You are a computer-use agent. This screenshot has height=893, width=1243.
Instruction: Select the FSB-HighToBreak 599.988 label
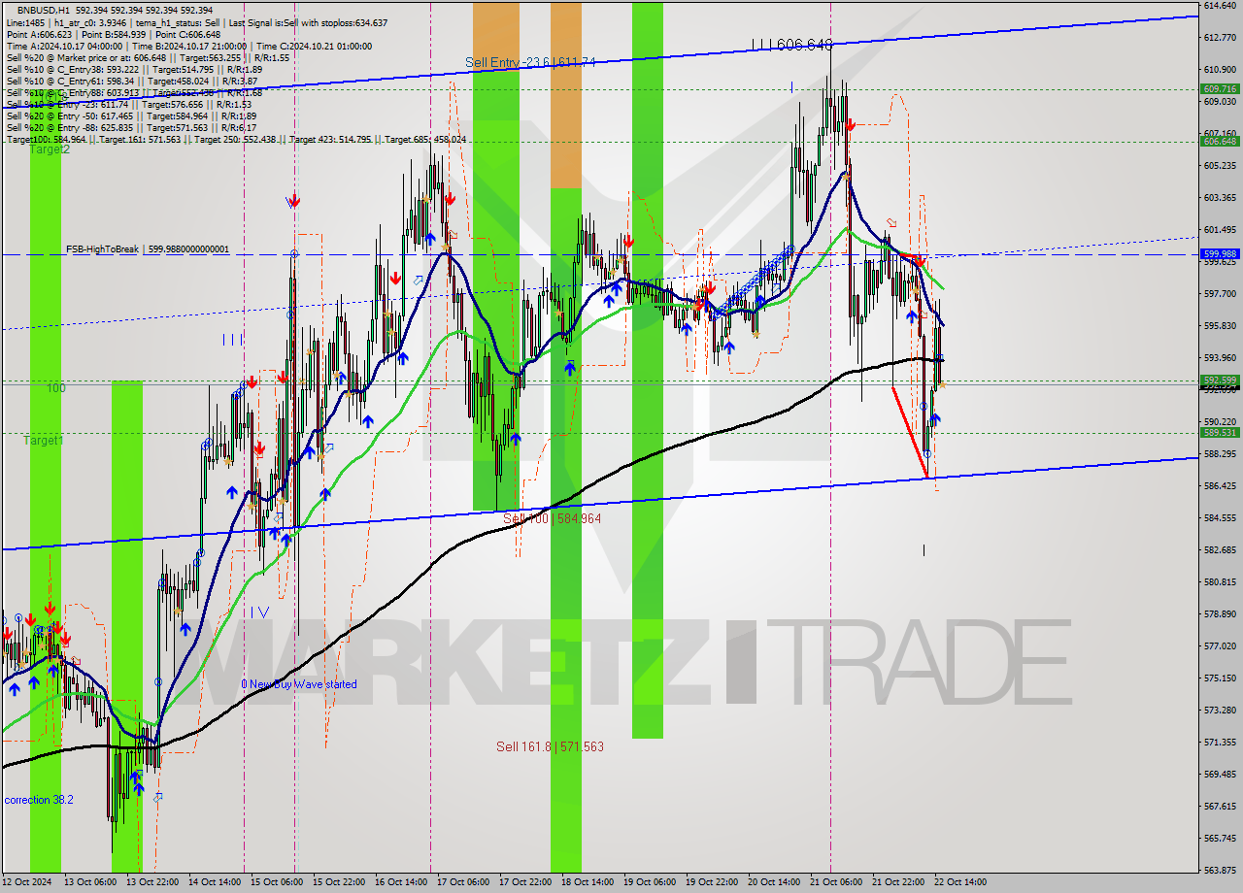tap(148, 249)
